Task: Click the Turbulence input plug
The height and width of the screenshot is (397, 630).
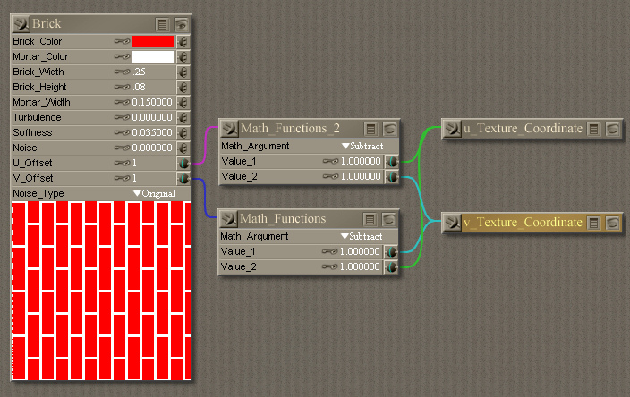Action: 183,118
